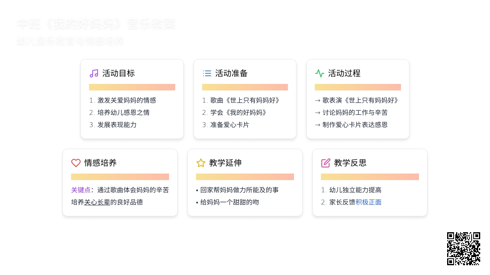Click the yellow star icon beside 教学延伸
This screenshot has width=490, height=275.
(201, 163)
